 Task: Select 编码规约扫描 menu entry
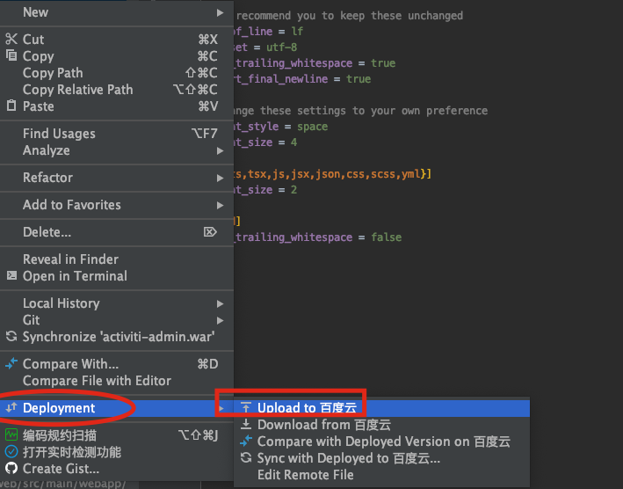click(116, 435)
